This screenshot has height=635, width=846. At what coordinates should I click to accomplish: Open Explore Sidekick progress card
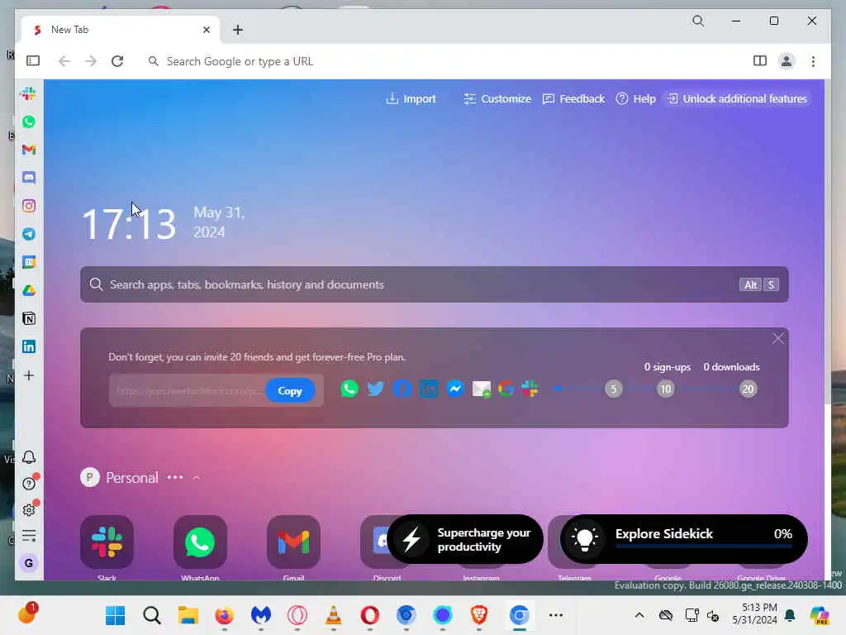coord(683,539)
